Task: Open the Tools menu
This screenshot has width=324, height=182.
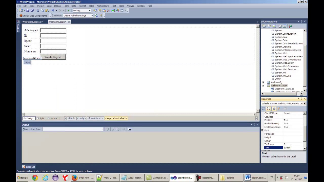Action: 121,6
